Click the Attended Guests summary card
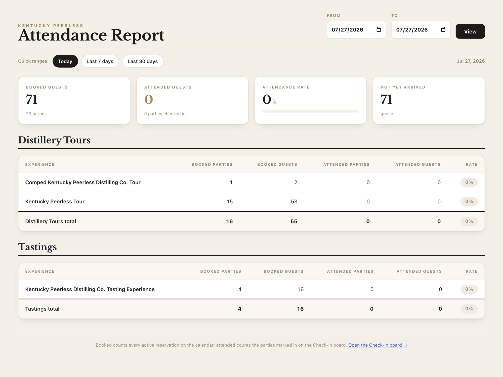The image size is (503, 377). pyautogui.click(x=192, y=100)
